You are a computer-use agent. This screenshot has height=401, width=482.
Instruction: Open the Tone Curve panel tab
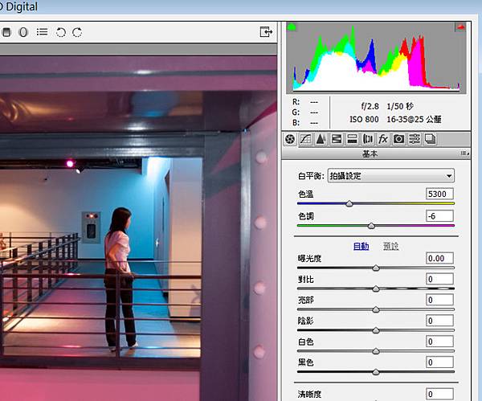(305, 139)
